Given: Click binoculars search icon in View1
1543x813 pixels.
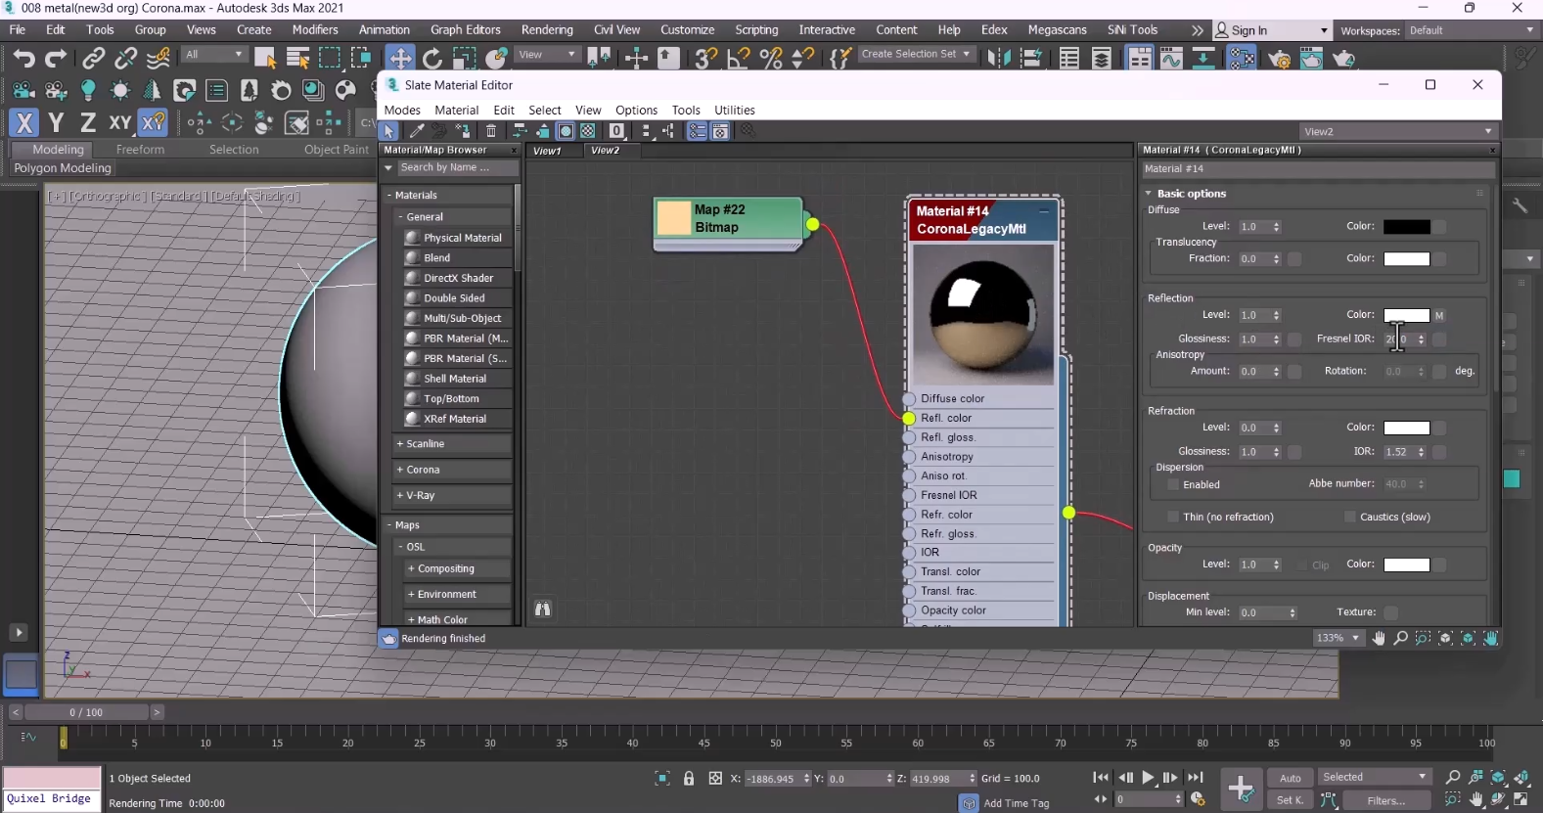Looking at the screenshot, I should 543,609.
